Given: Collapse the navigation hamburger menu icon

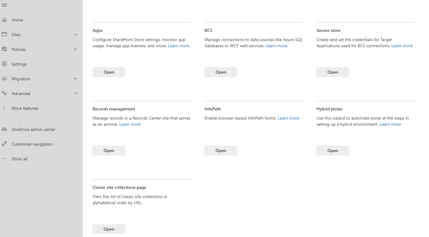Looking at the screenshot, I should pos(4,5).
